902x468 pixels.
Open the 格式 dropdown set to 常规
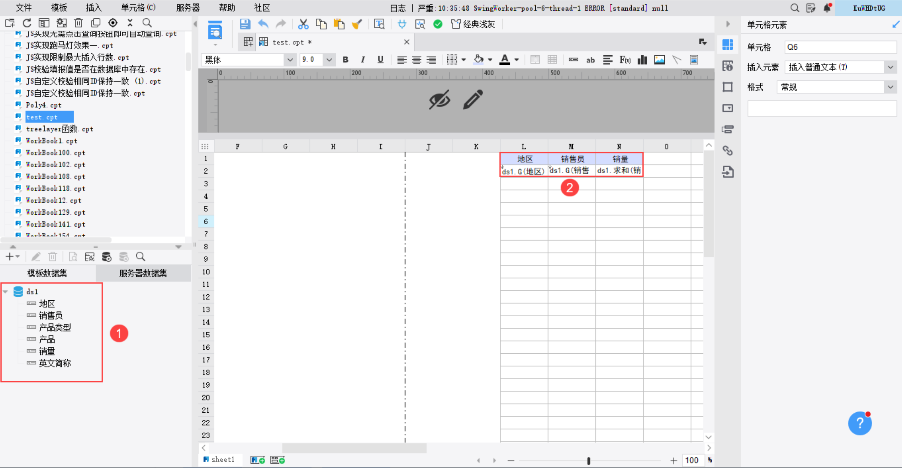(x=890, y=87)
